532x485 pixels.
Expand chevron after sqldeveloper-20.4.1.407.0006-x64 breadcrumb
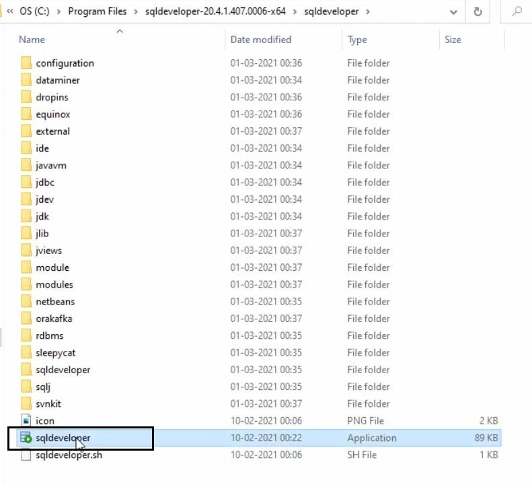pyautogui.click(x=295, y=12)
